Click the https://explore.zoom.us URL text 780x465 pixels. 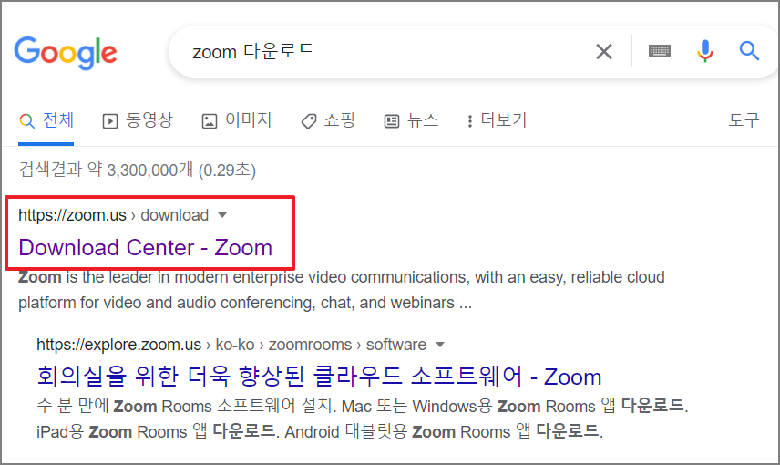coord(118,345)
